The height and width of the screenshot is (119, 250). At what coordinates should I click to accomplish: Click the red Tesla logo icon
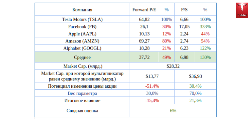pos(242,10)
